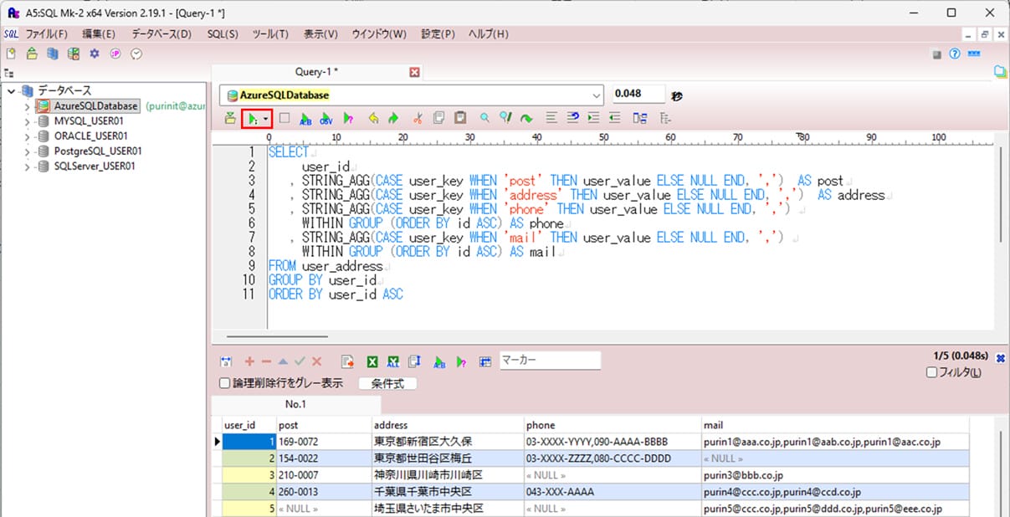The width and height of the screenshot is (1010, 517).
Task: Select PostgreSQL_USER01 in database tree
Action: (97, 151)
